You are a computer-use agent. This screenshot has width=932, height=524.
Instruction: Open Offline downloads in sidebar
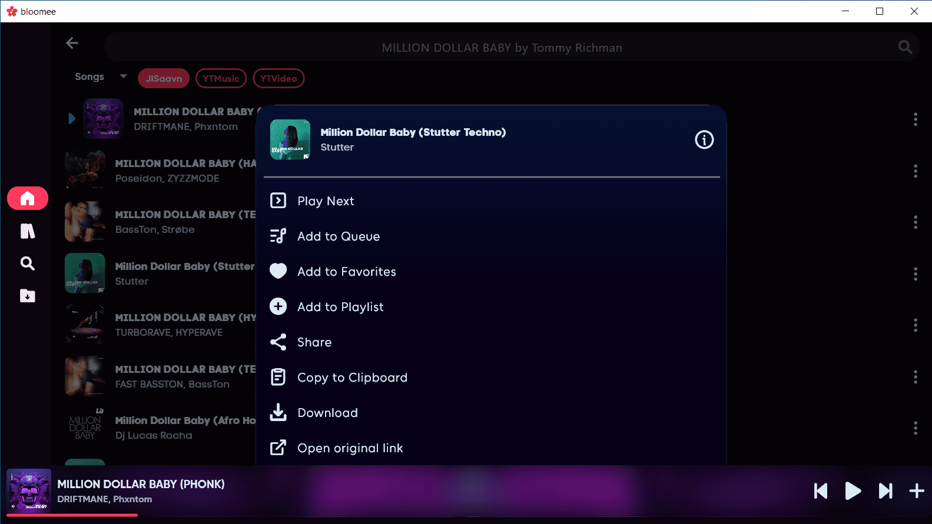[28, 296]
